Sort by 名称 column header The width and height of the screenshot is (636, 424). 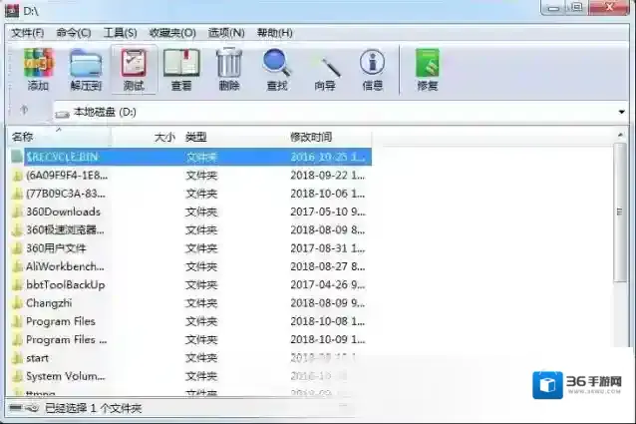(x=59, y=137)
